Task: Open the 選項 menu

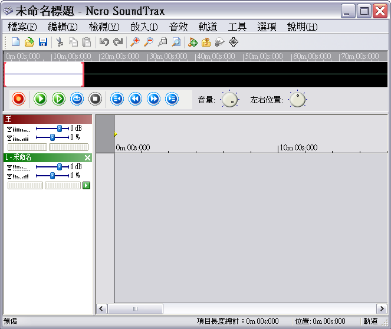Action: coord(267,27)
